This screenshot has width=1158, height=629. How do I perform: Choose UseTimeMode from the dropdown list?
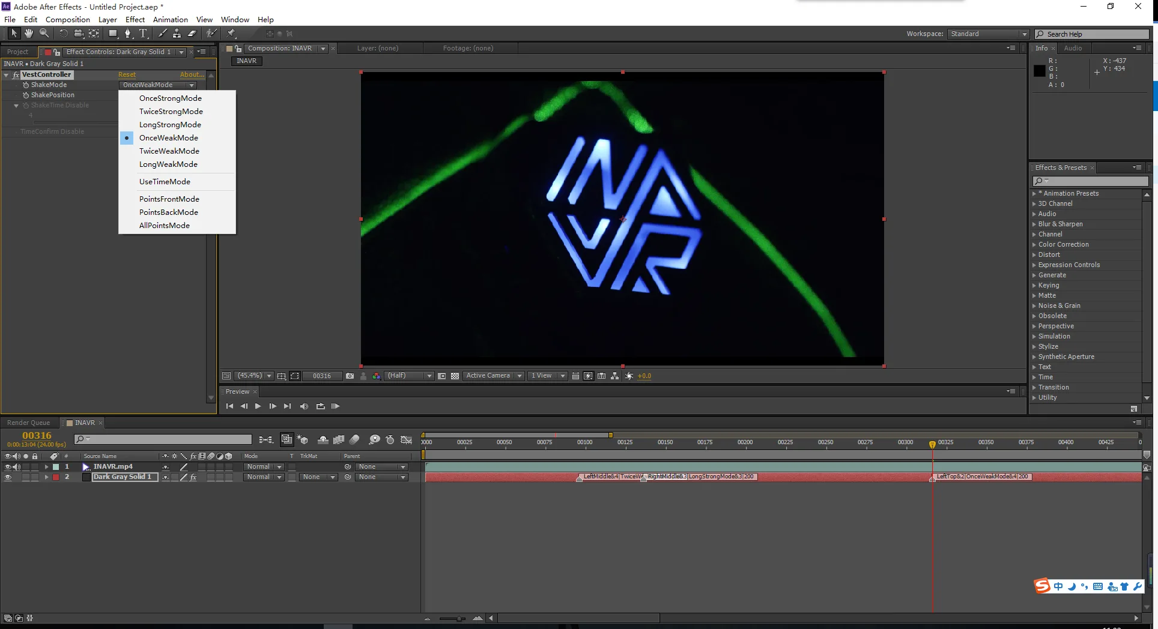(x=165, y=182)
